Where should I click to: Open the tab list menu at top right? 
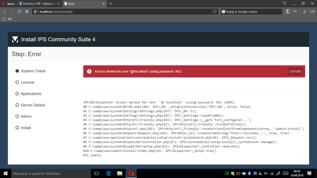(285, 3)
